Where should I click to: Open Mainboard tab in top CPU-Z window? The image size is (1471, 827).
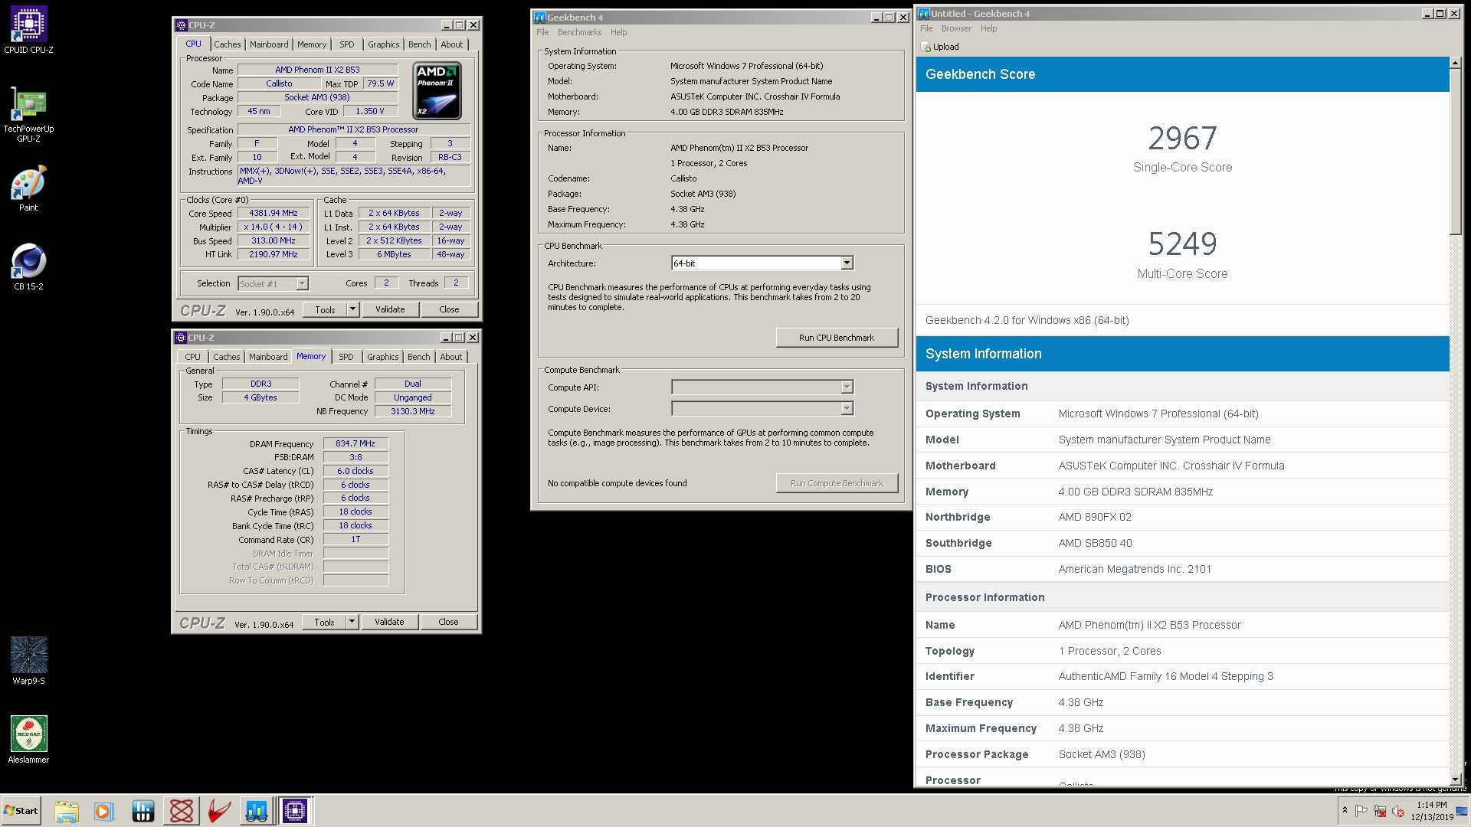[x=269, y=44]
